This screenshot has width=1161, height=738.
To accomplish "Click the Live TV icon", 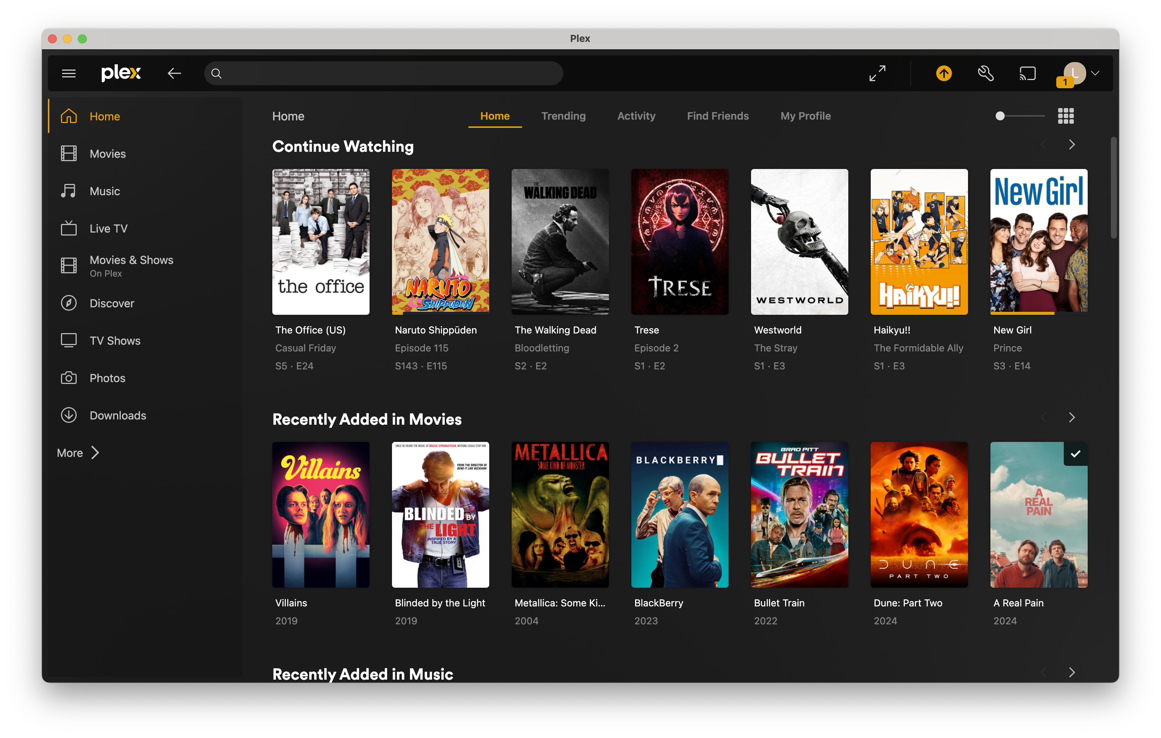I will point(68,228).
